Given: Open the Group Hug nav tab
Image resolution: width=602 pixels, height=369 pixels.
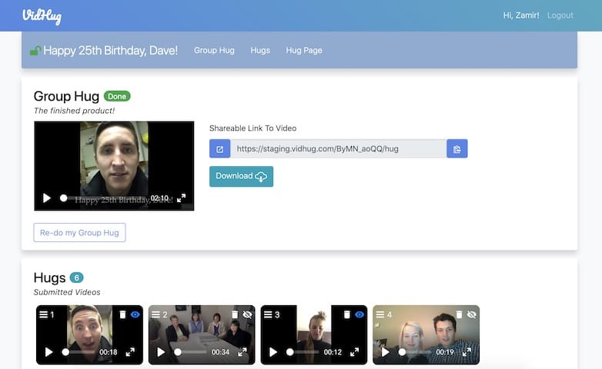Looking at the screenshot, I should click(214, 51).
